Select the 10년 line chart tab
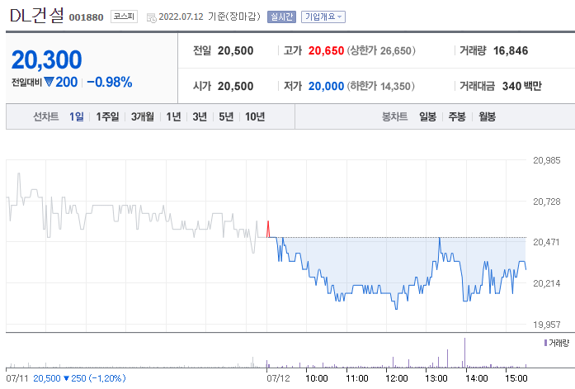575x389 pixels. [255, 116]
